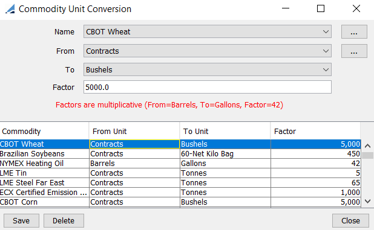Image resolution: width=374 pixels, height=230 pixels.
Task: Sort by the From Unit column header
Action: click(134, 131)
